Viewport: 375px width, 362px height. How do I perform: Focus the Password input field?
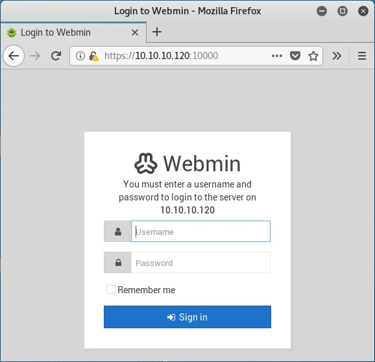pos(200,263)
